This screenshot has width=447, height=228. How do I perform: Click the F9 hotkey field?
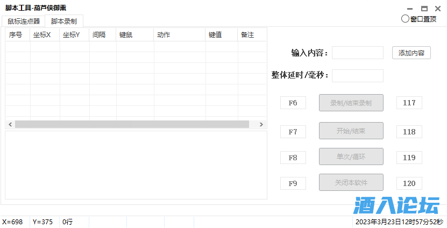(x=293, y=183)
